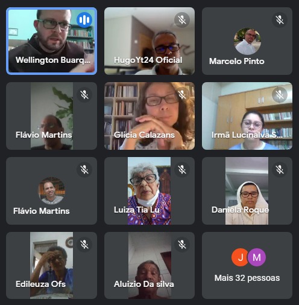Viewport: 299px width, 305px height.
Task: Select Luiza Tia Lu video feed
Action: pyautogui.click(x=149, y=191)
